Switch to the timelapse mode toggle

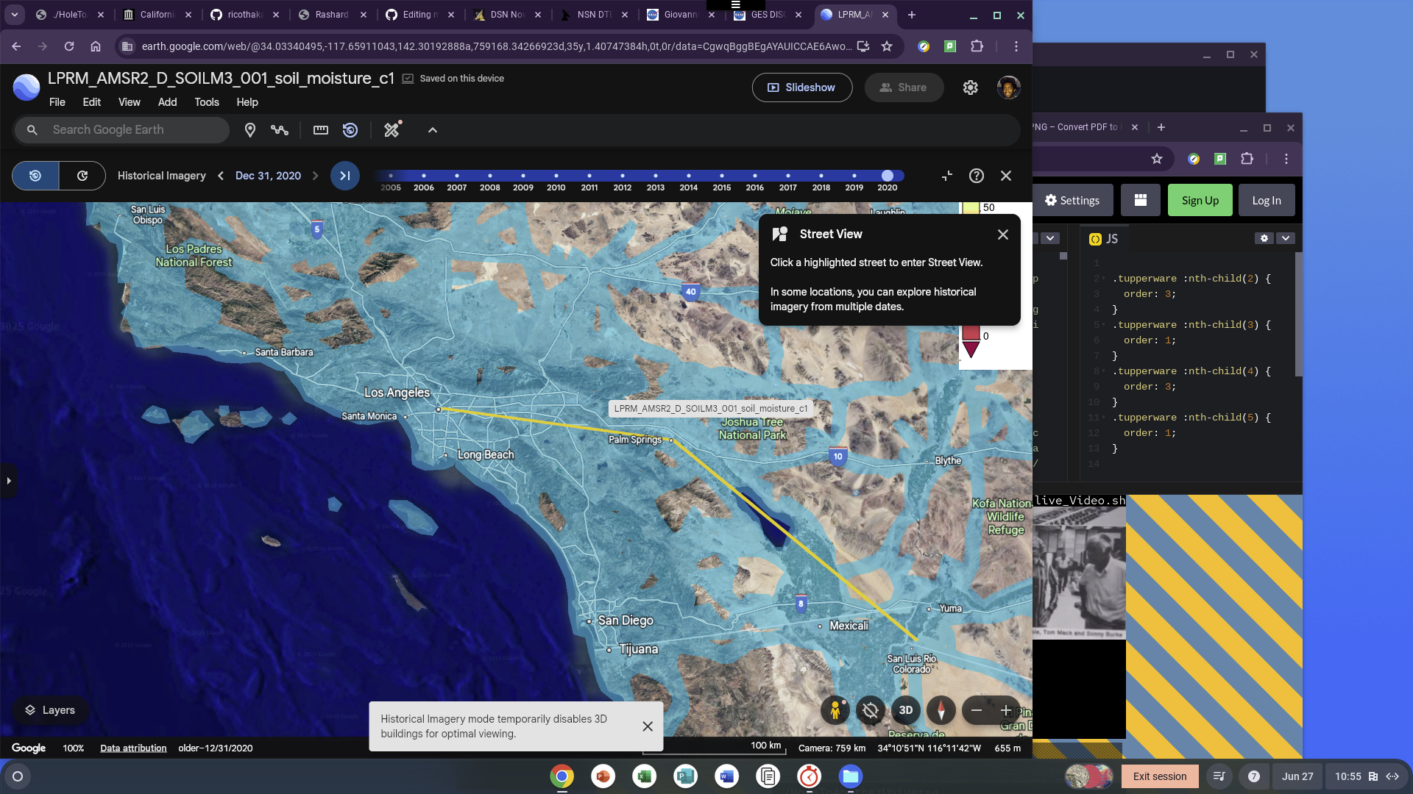tap(82, 176)
